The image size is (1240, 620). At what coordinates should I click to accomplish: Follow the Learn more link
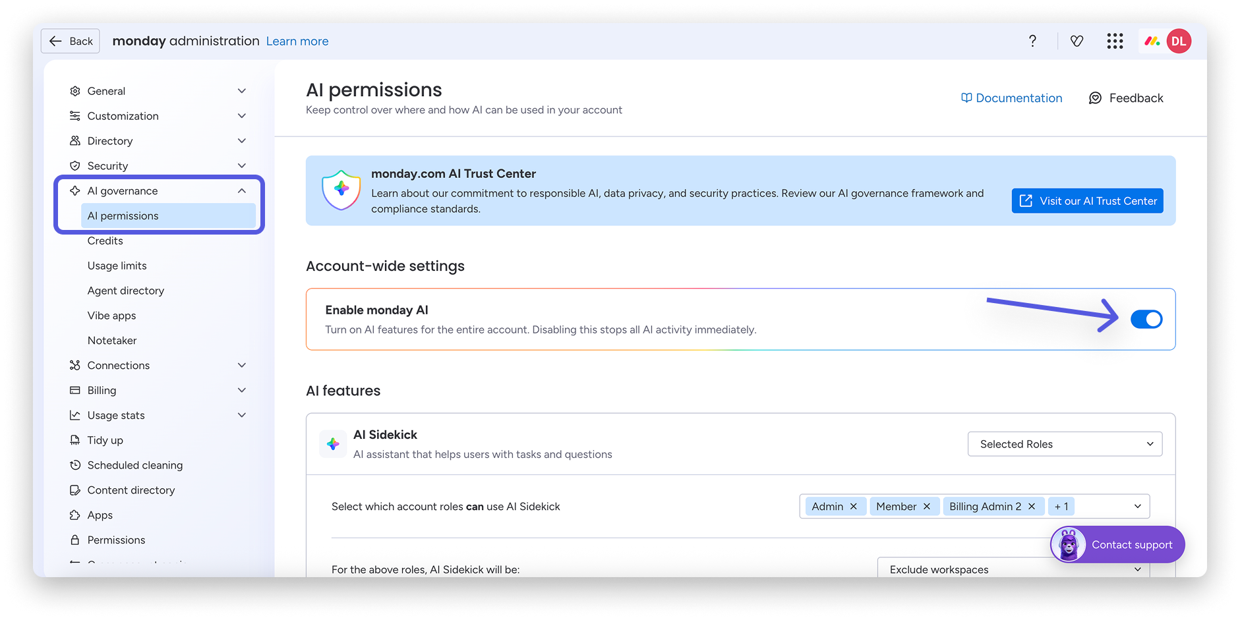pyautogui.click(x=297, y=42)
